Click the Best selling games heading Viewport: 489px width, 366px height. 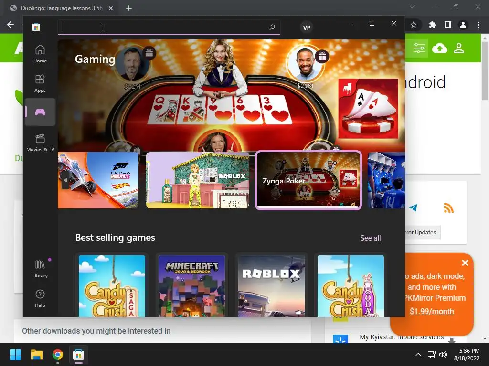(x=115, y=237)
